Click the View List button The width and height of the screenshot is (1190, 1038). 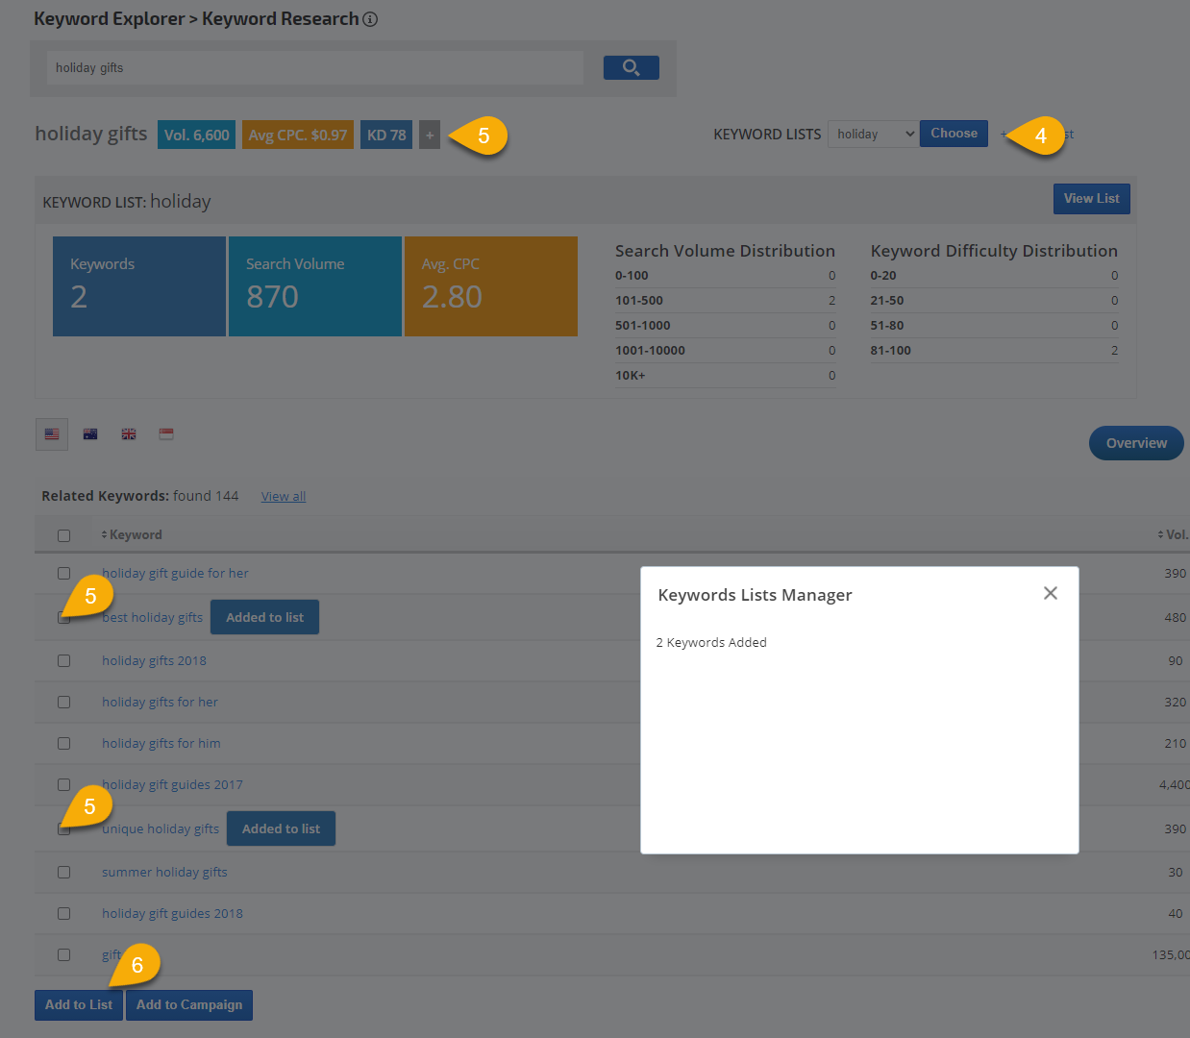pos(1091,199)
